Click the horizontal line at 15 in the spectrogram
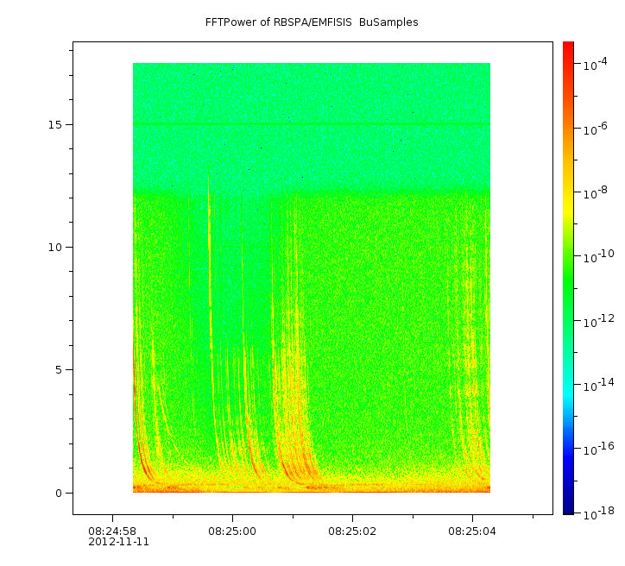 point(312,124)
